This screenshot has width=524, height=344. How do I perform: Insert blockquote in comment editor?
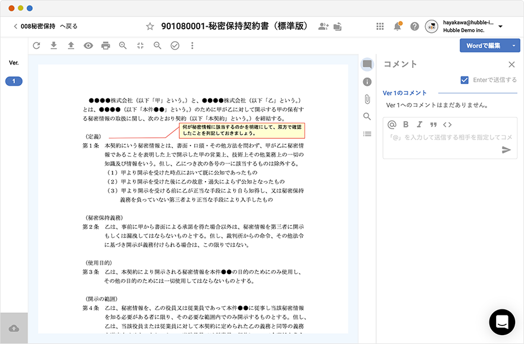tap(433, 125)
